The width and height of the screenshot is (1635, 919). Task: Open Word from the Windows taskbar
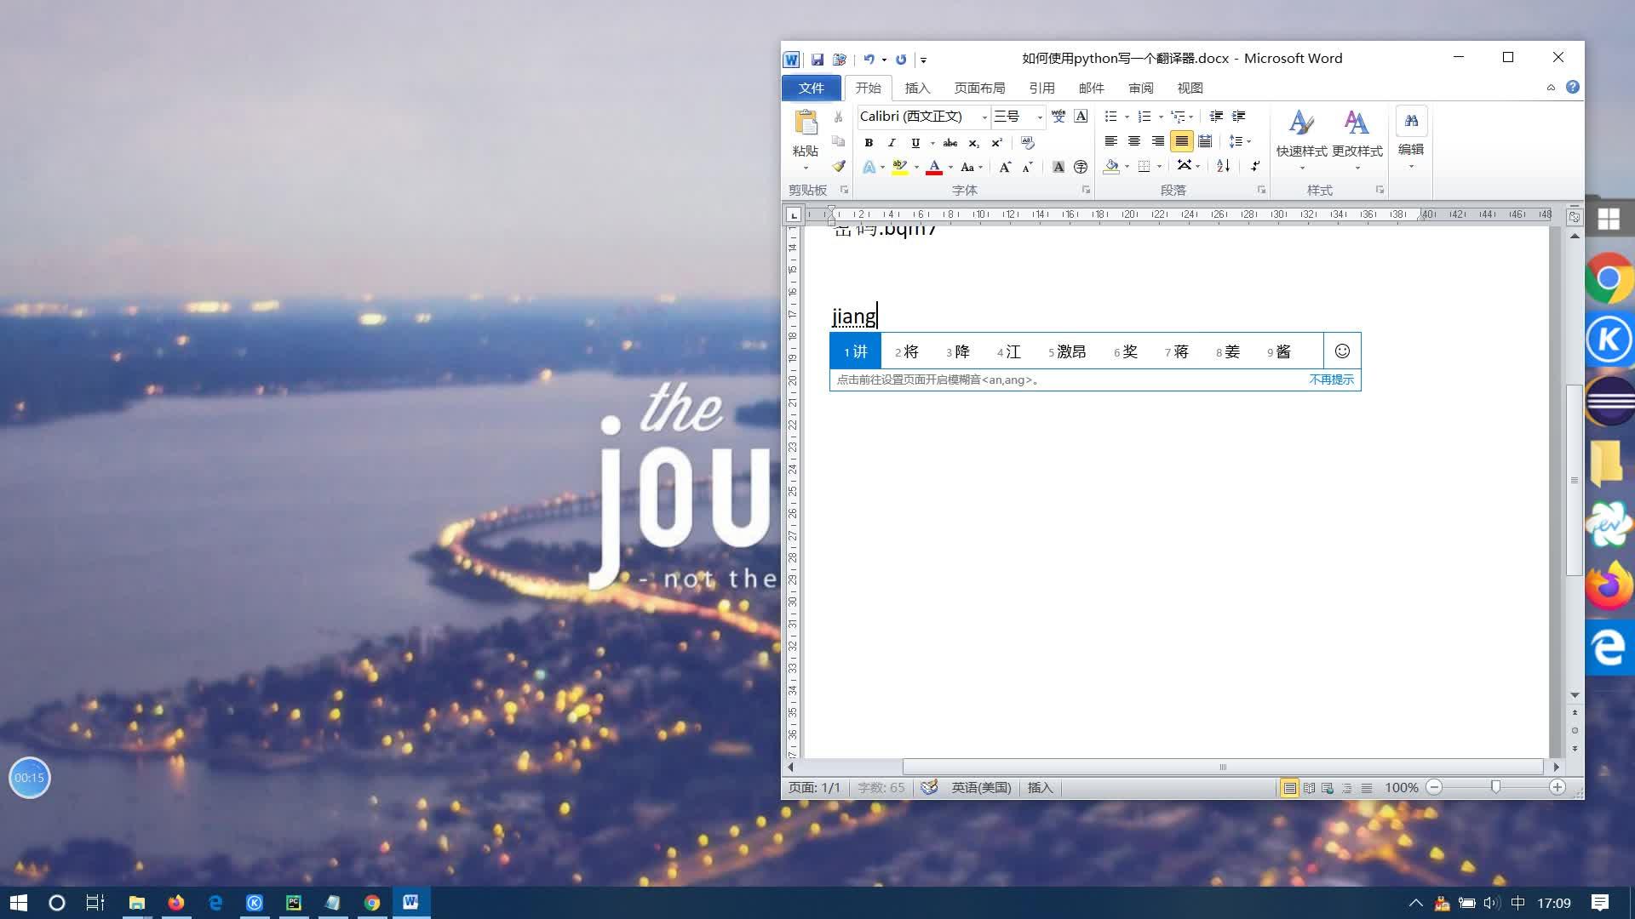pyautogui.click(x=410, y=902)
